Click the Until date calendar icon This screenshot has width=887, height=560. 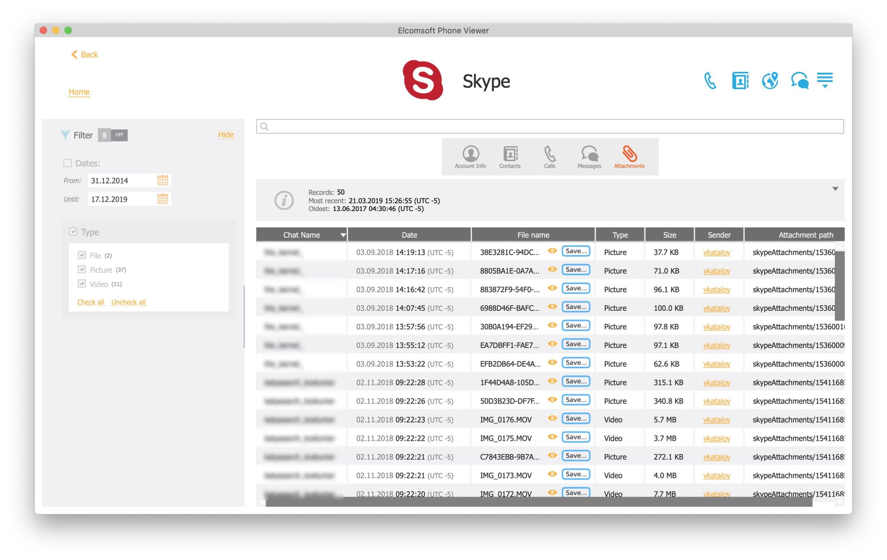(x=163, y=199)
